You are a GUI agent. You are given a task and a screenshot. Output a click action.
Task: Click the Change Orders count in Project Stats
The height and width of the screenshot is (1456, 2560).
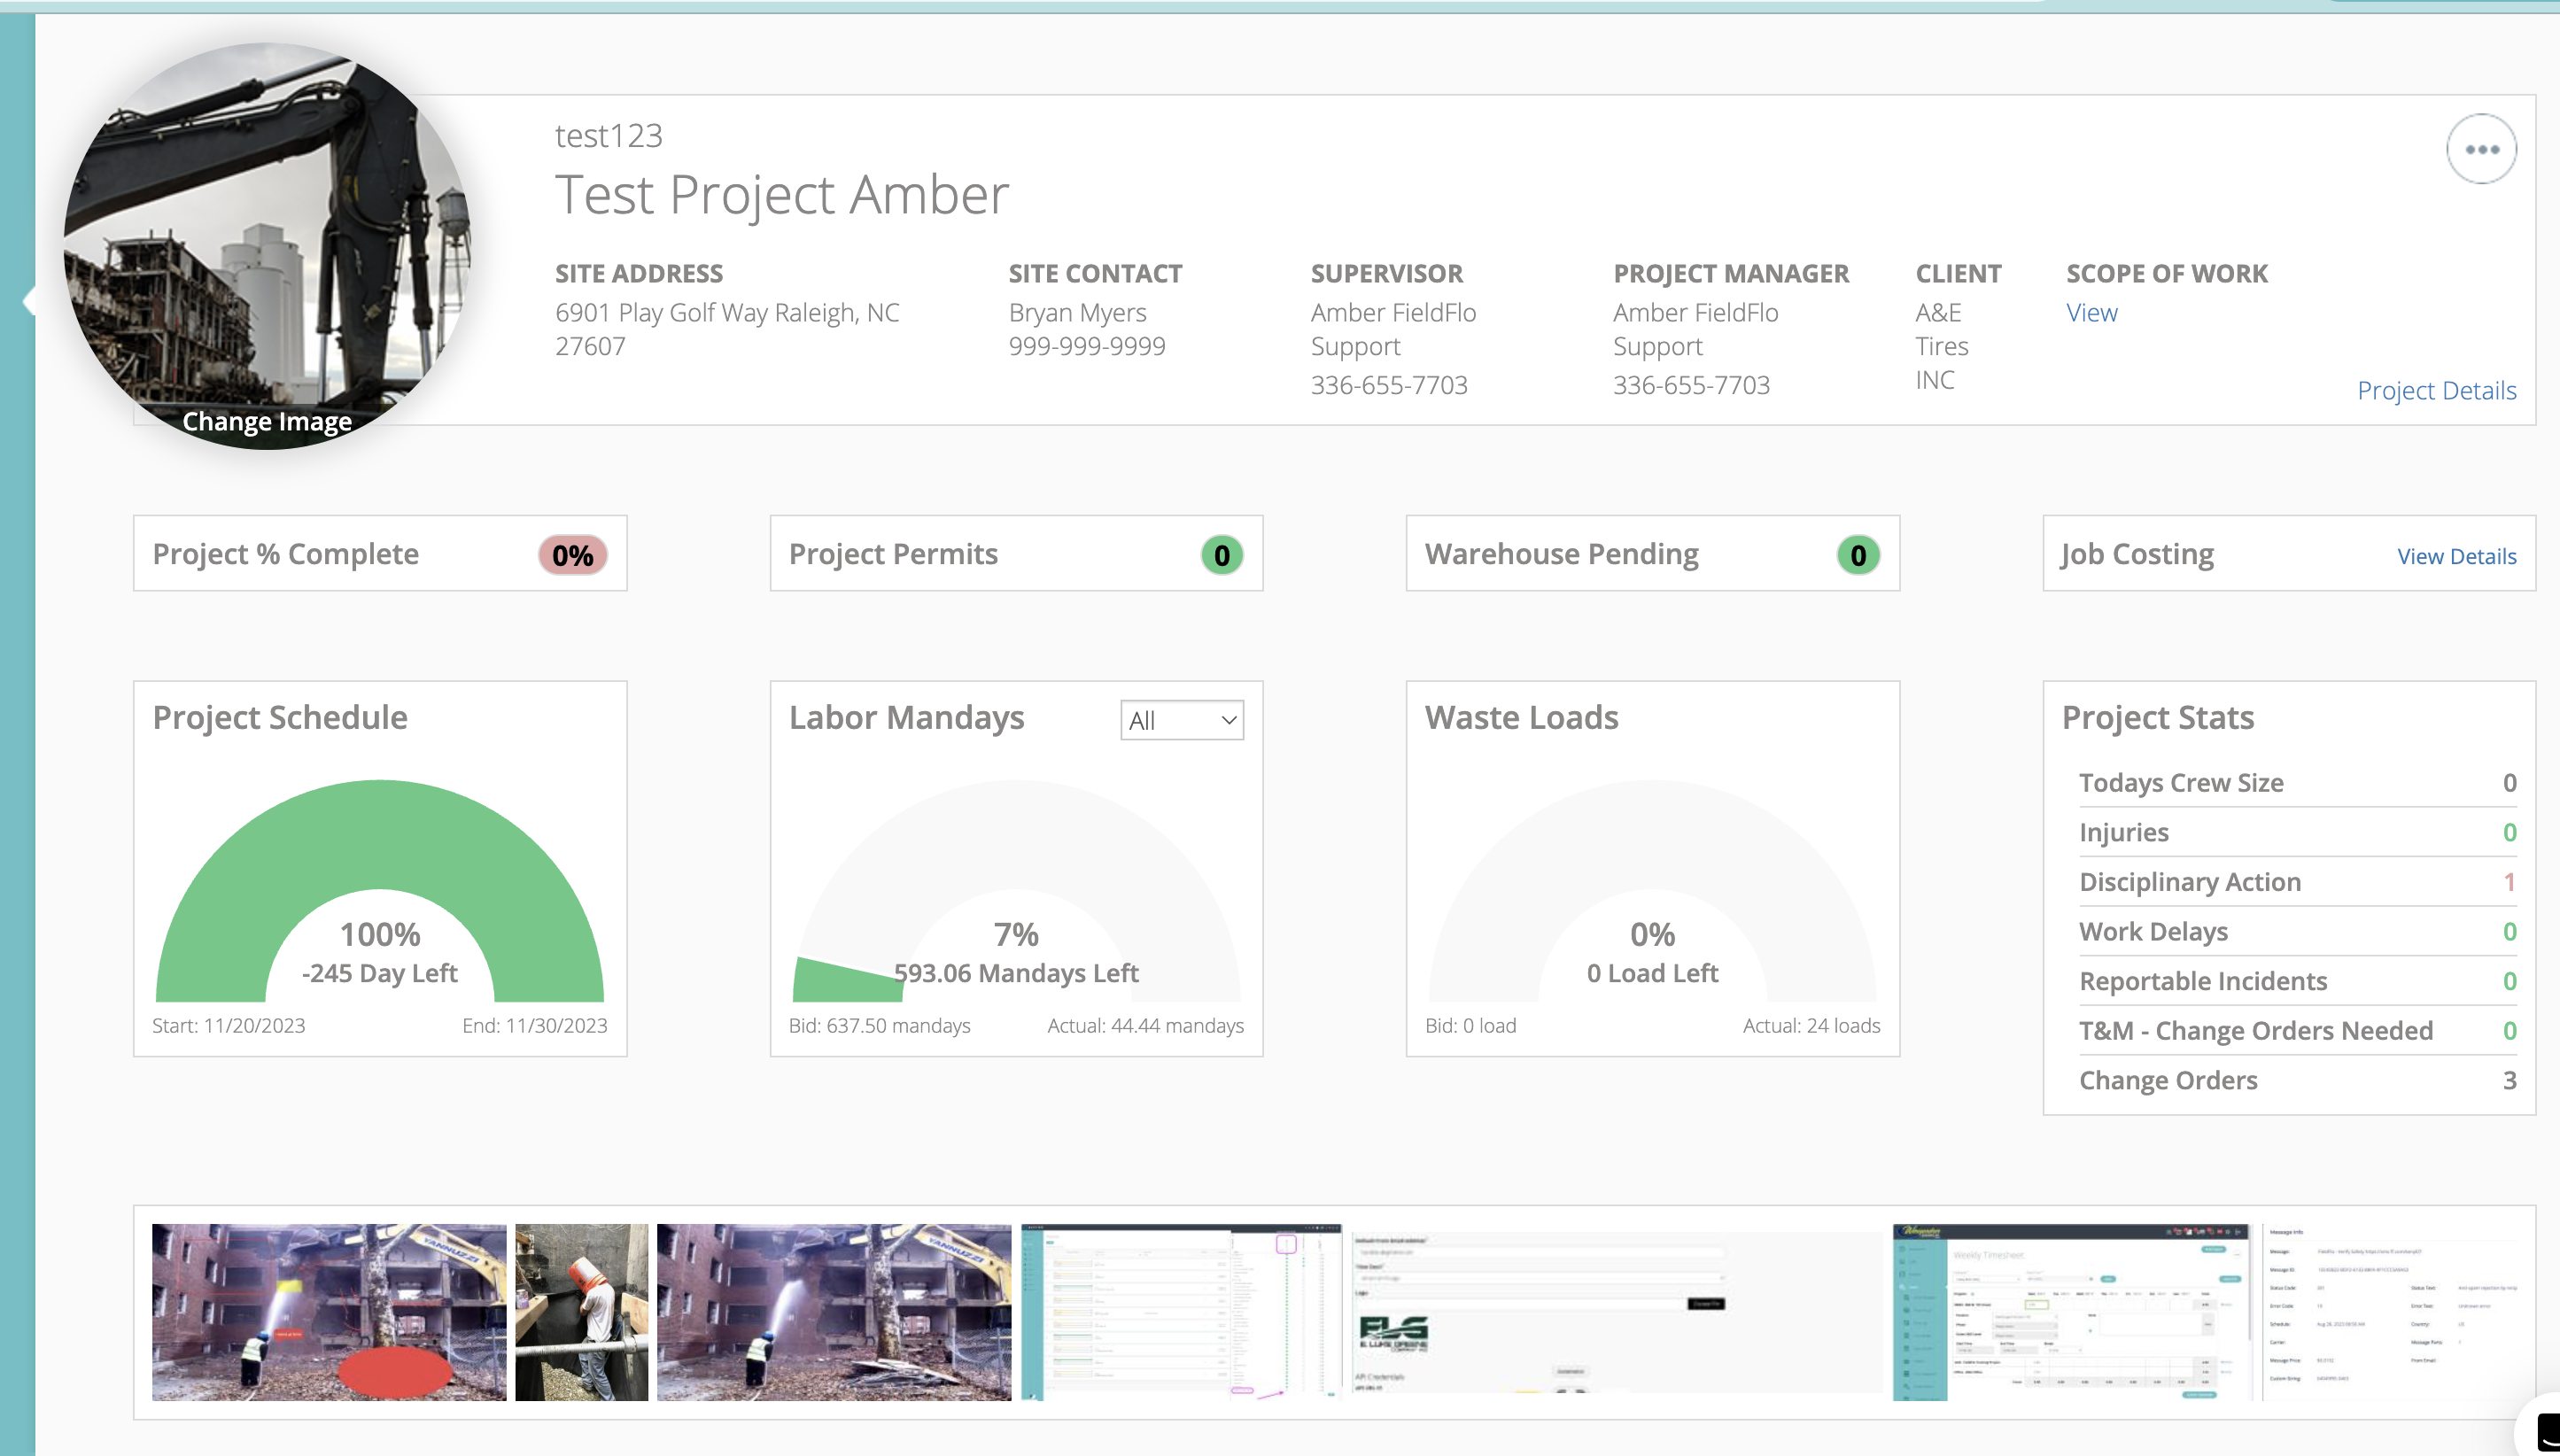tap(2511, 1080)
